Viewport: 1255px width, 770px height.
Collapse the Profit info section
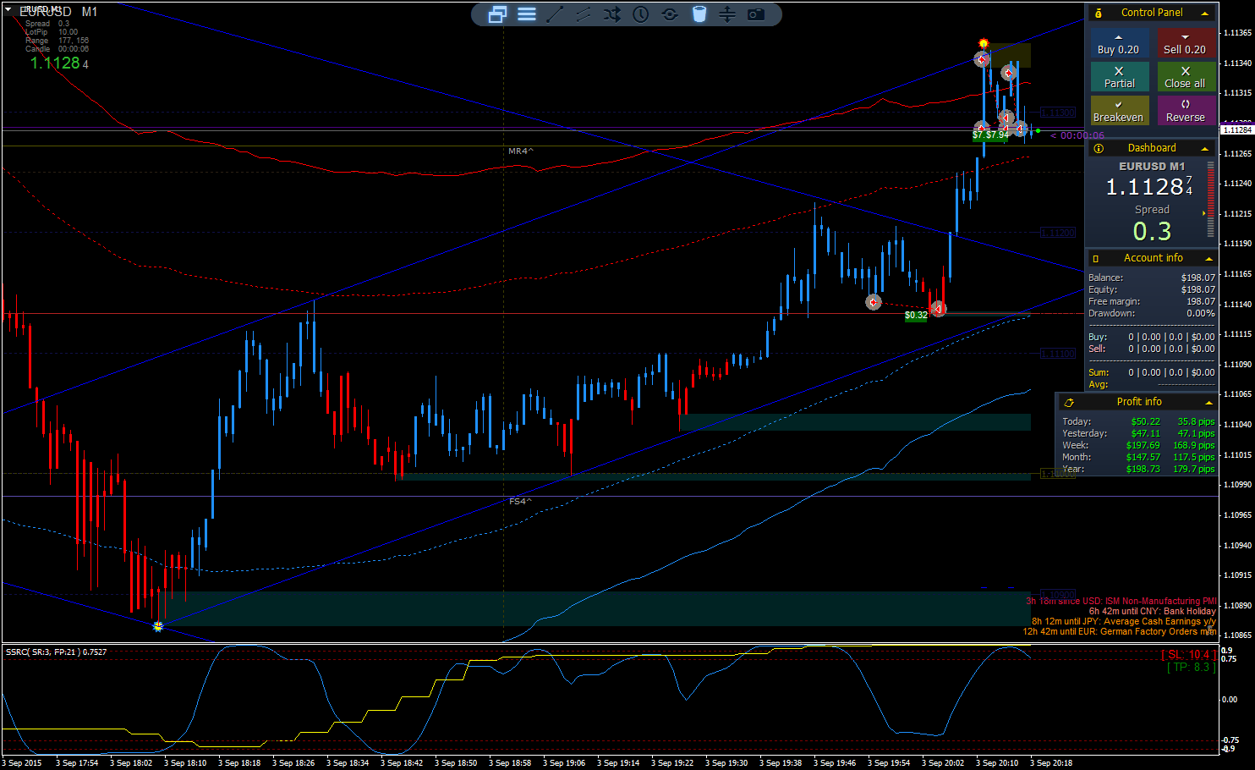tap(1208, 402)
